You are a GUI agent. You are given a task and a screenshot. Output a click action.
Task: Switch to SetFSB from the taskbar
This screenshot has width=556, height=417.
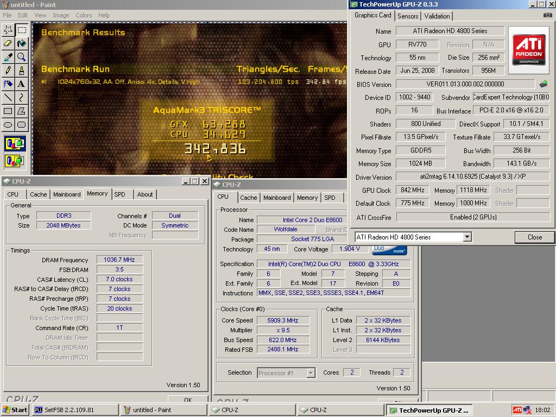75,410
